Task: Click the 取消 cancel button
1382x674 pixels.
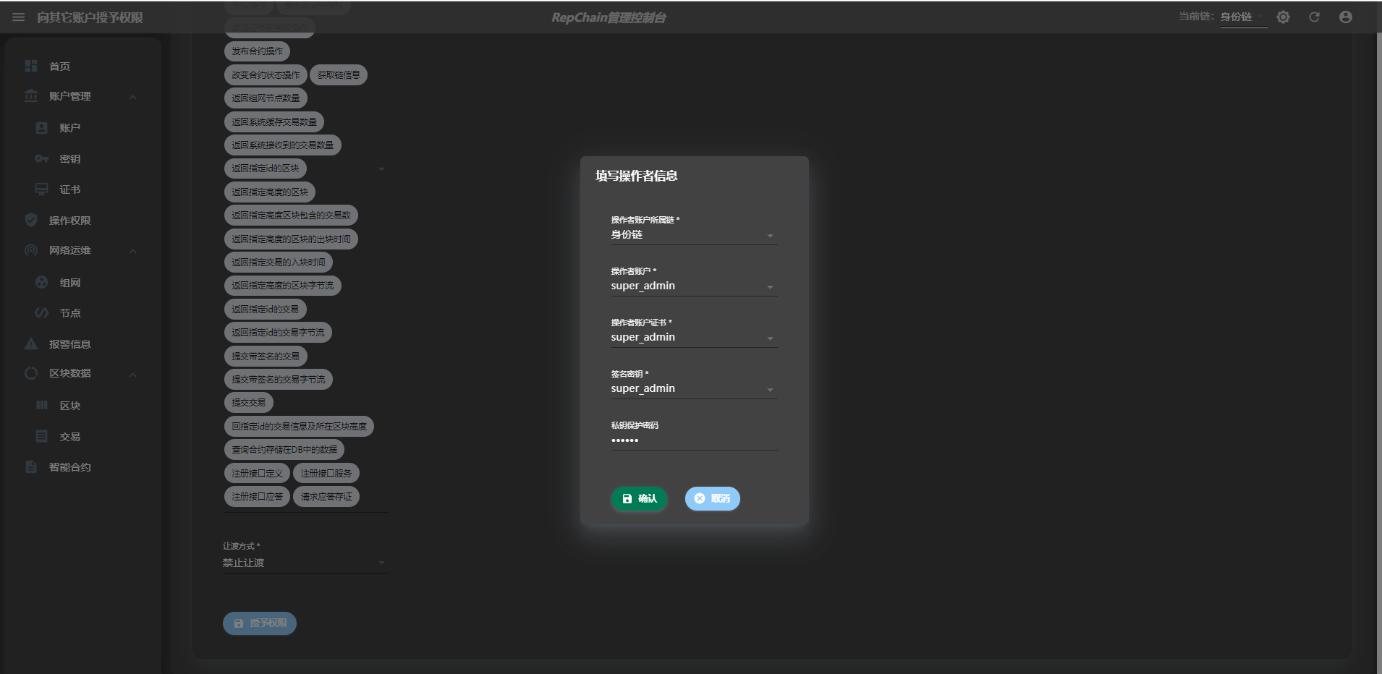Action: pyautogui.click(x=713, y=498)
